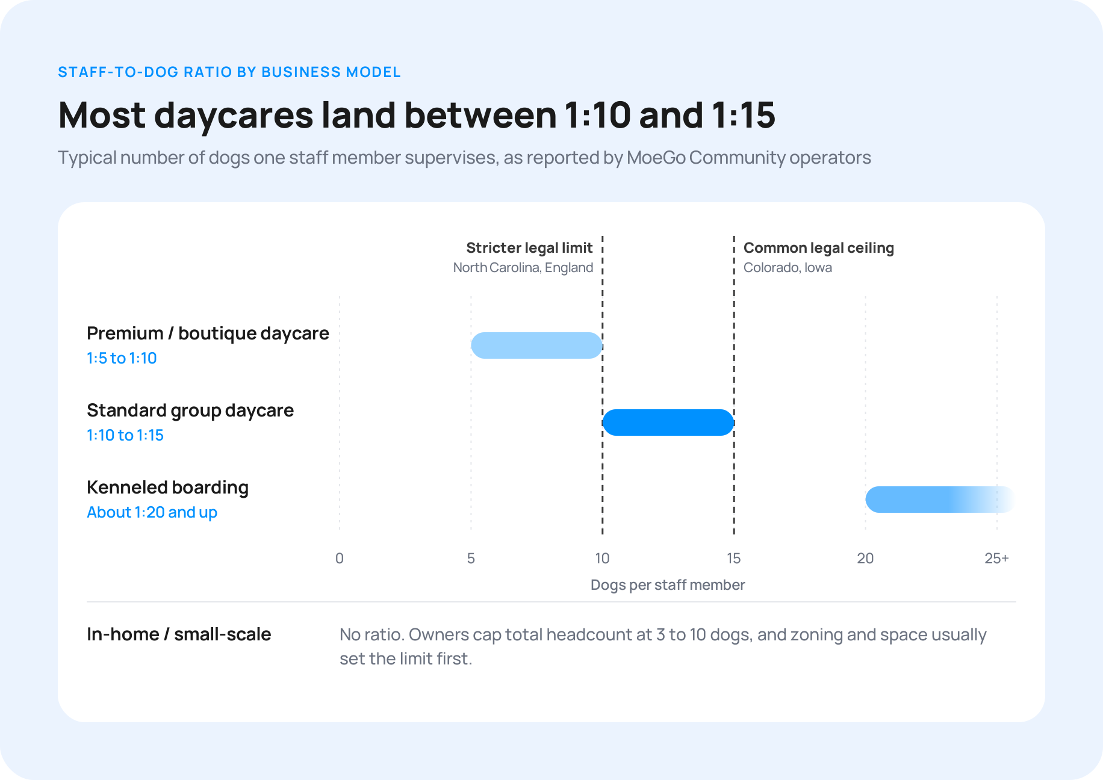This screenshot has width=1103, height=780.
Task: Click the Standard group daycare bar
Action: pyautogui.click(x=668, y=422)
